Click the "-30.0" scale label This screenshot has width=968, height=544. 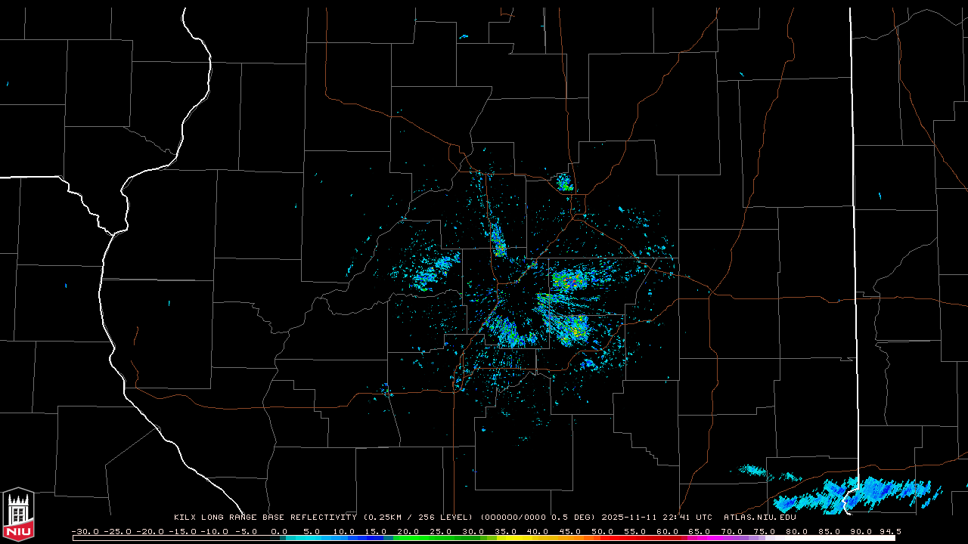point(85,531)
